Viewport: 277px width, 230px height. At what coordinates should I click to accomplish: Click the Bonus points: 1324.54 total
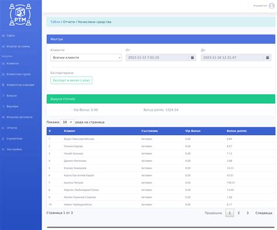tap(161, 110)
